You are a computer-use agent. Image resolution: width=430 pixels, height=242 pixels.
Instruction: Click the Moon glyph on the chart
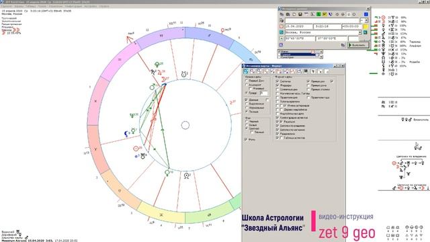coord(164,79)
